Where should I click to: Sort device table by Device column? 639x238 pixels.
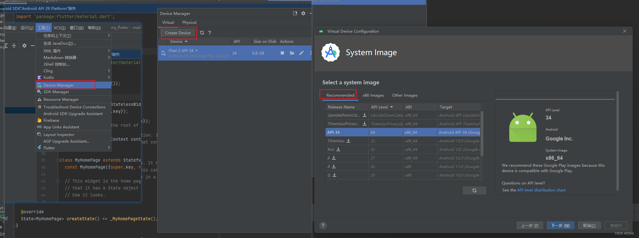(178, 42)
